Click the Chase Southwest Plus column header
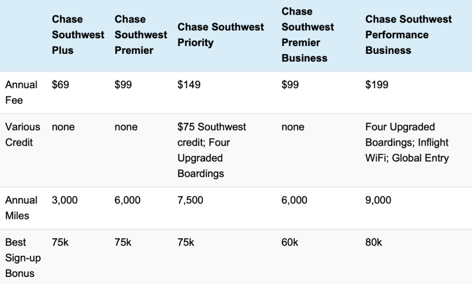Screen dimensions: 472x284 tap(78, 35)
